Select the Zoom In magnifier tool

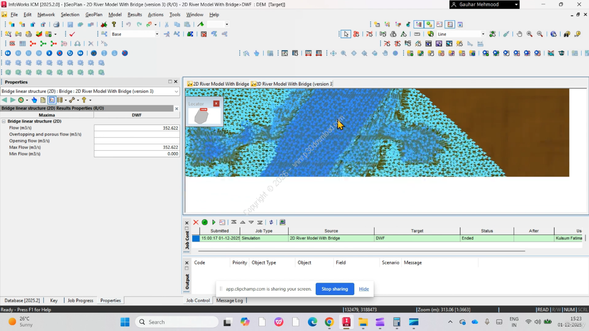tap(530, 34)
